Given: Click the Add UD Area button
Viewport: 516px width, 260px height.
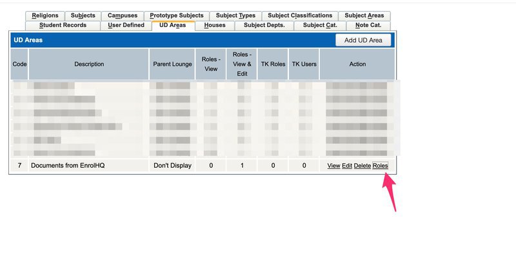Looking at the screenshot, I should [x=363, y=40].
